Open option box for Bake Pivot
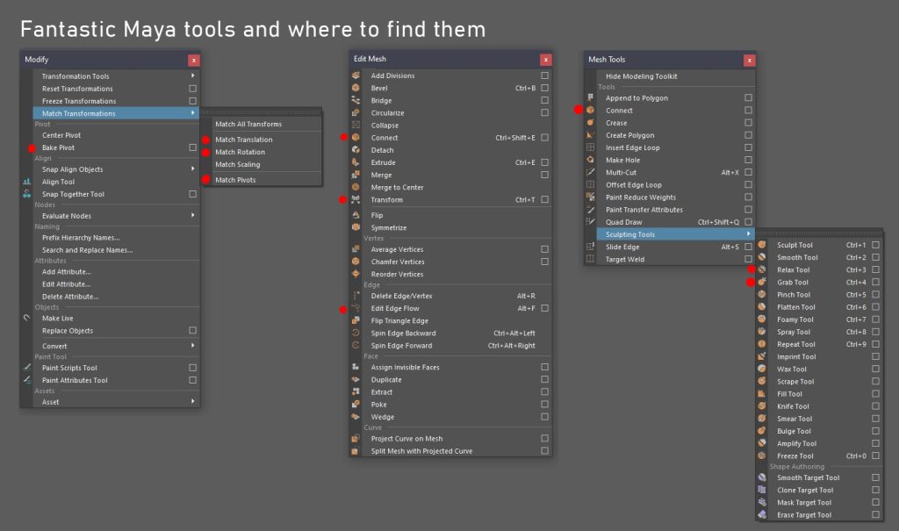 tap(192, 147)
